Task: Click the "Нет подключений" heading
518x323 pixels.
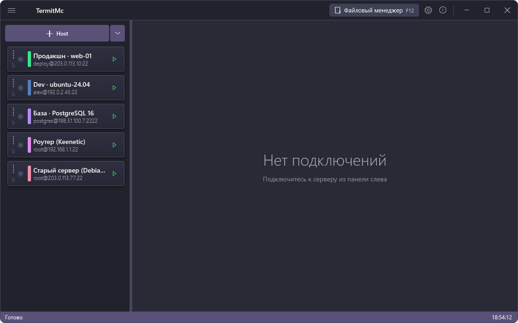Action: 325,161
